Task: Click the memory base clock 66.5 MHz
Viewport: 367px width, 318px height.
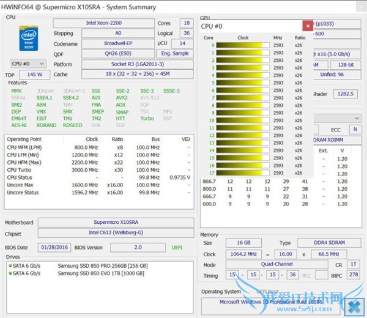Action: click(328, 254)
